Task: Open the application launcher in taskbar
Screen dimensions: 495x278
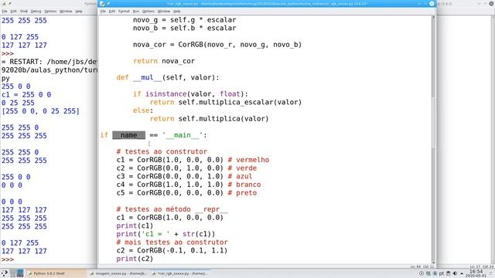Action: (x=5, y=273)
